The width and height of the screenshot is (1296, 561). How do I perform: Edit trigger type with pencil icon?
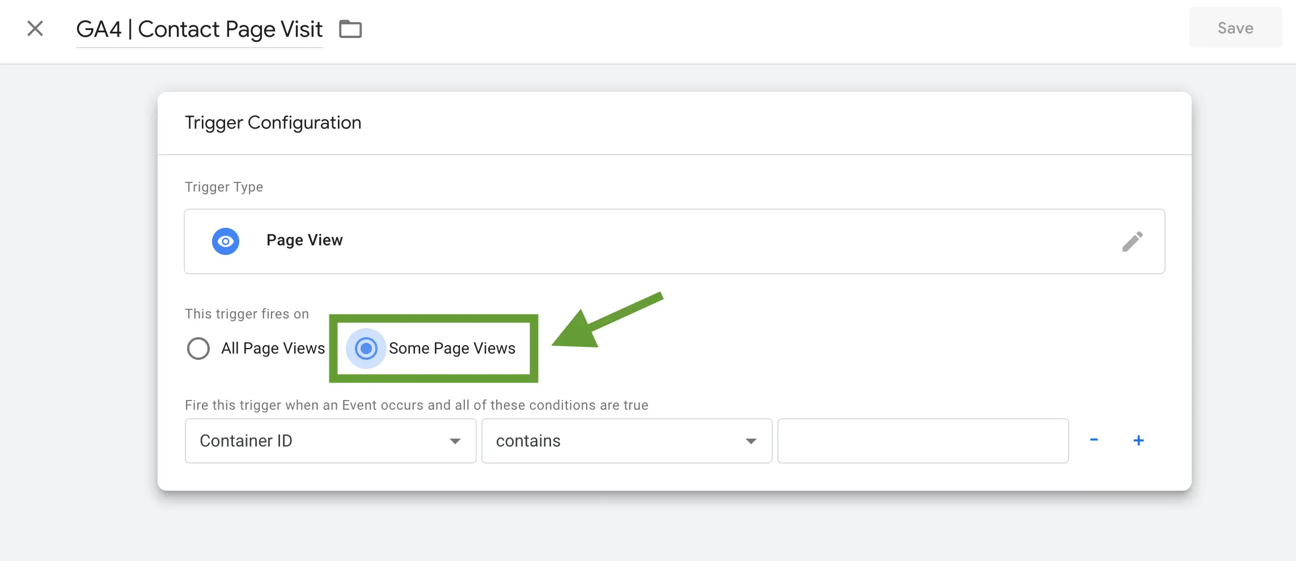(1132, 241)
